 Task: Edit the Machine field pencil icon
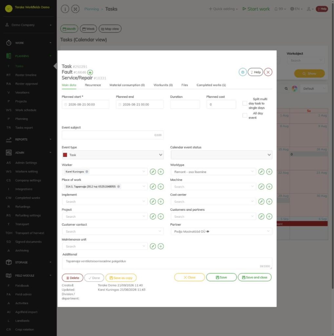click(x=261, y=187)
